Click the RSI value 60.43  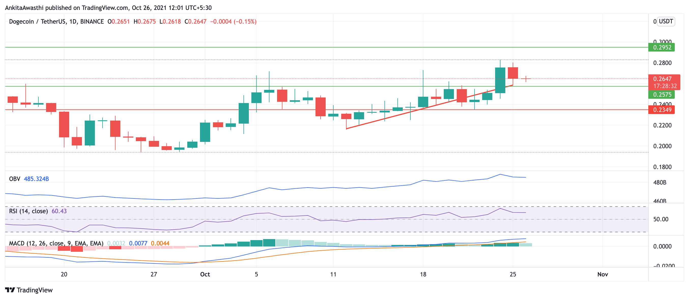tap(59, 211)
